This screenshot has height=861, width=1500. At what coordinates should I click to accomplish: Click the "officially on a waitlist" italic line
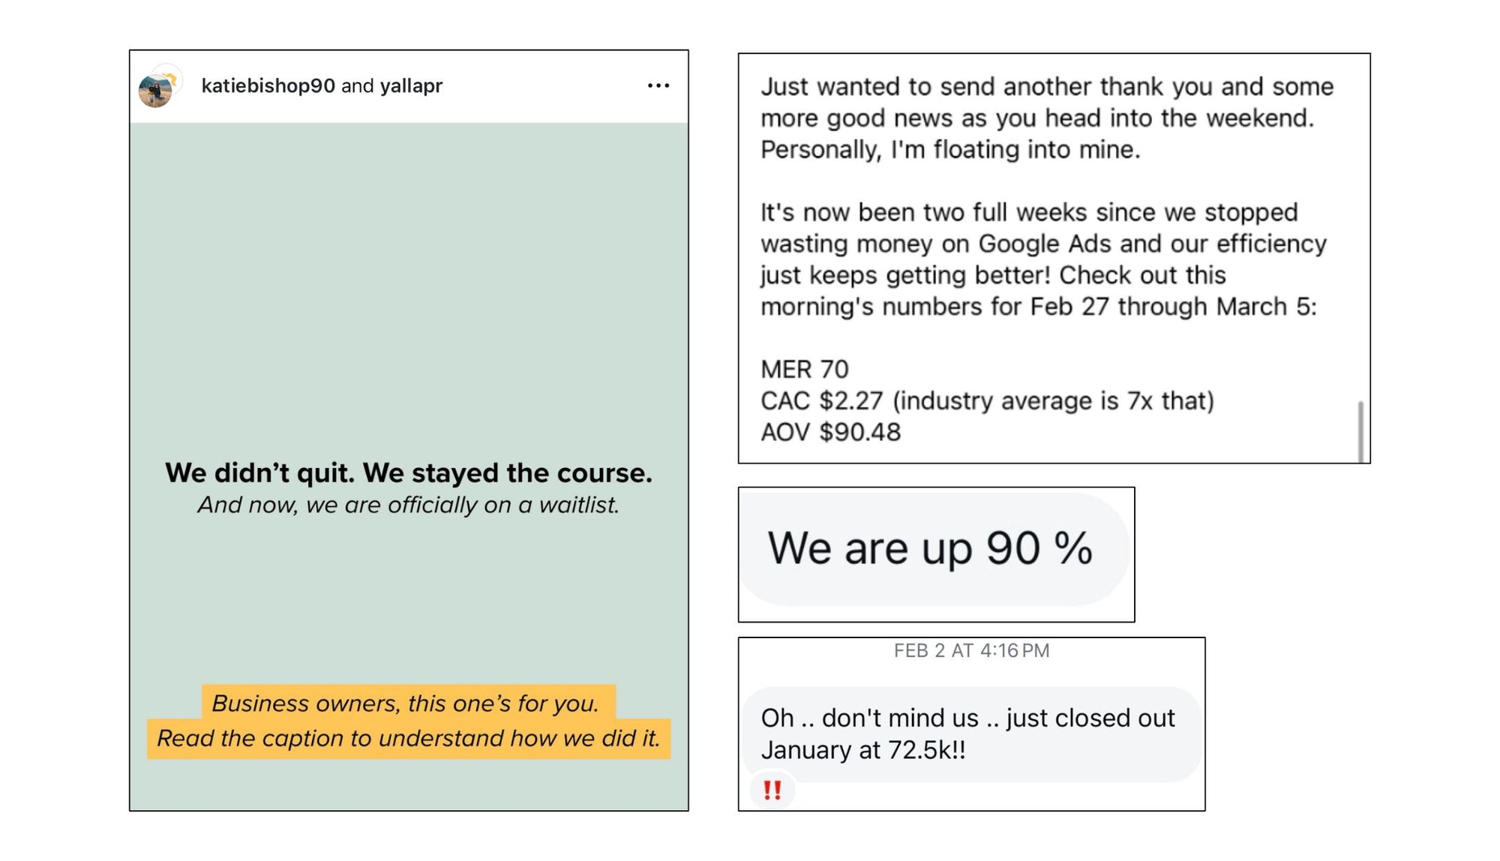(409, 505)
